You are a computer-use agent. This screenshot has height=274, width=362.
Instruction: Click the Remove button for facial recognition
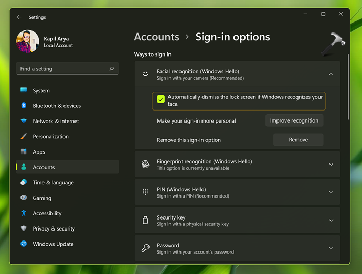click(x=298, y=140)
